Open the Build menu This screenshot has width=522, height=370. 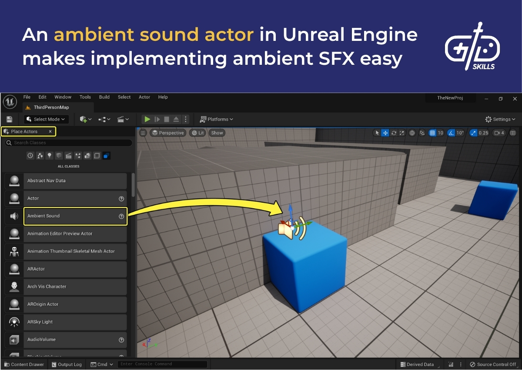point(104,97)
